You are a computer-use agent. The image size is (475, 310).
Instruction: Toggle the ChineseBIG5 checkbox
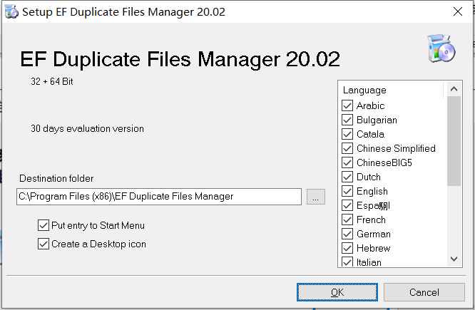[347, 162]
